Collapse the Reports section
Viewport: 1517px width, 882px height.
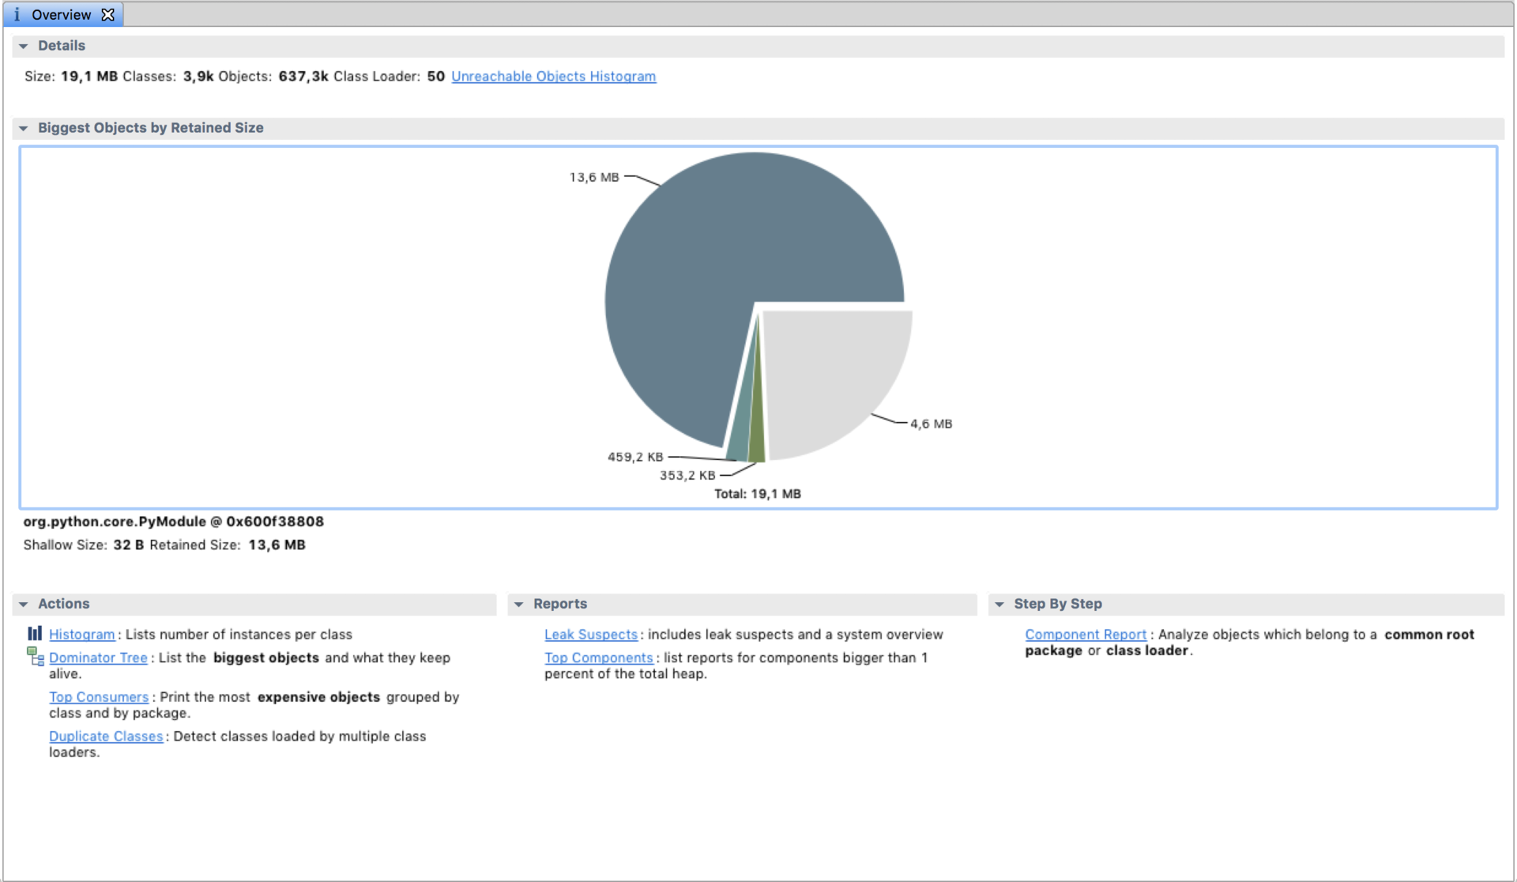519,604
